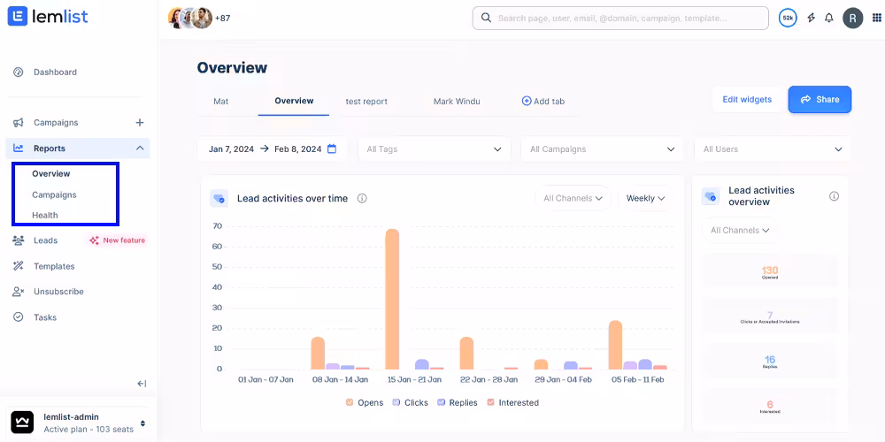The height and width of the screenshot is (442, 885).
Task: Click the tall orange 15 Jan Opens bar
Action: pyautogui.click(x=392, y=299)
